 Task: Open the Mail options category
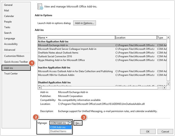pyautogui.click(x=6, y=10)
